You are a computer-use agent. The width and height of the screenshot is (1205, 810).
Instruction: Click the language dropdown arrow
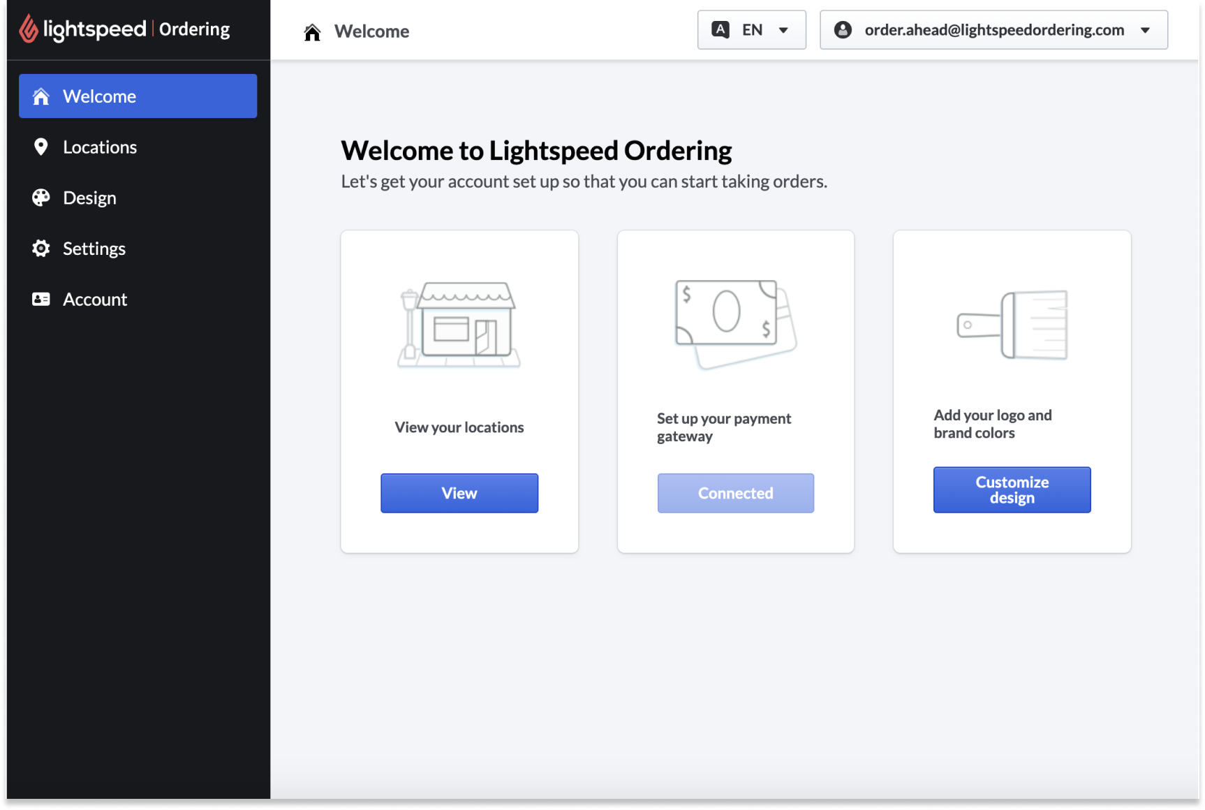click(783, 30)
